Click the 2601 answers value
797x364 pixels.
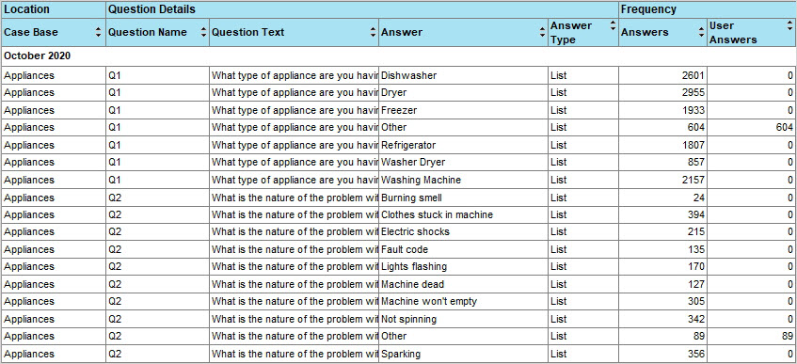tap(693, 76)
